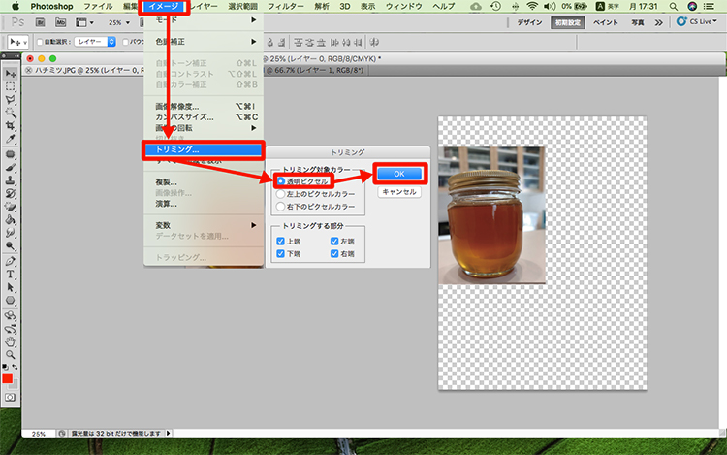This screenshot has width=727, height=455.
Task: Open the status bar info arrow menu
Action: click(x=169, y=434)
